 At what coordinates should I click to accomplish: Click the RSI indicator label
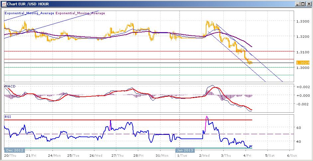pyautogui.click(x=8, y=117)
